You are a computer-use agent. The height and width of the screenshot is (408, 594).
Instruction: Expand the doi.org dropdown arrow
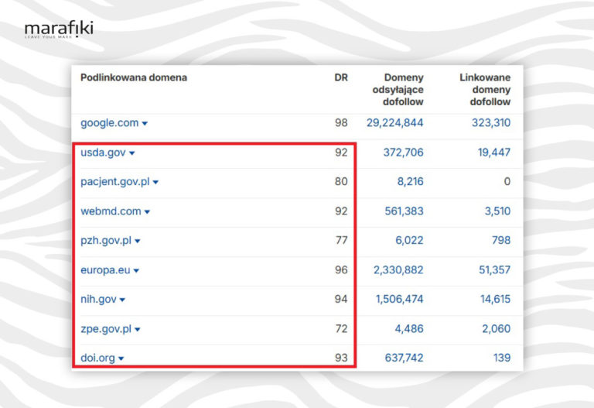(121, 358)
